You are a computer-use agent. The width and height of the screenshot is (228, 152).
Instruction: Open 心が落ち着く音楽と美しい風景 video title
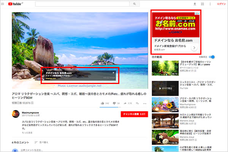point(196,149)
